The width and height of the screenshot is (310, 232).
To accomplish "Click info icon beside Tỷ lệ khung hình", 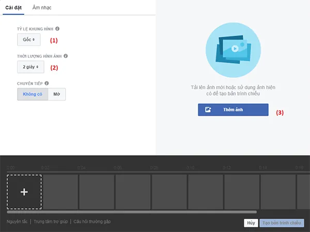I will (x=57, y=29).
